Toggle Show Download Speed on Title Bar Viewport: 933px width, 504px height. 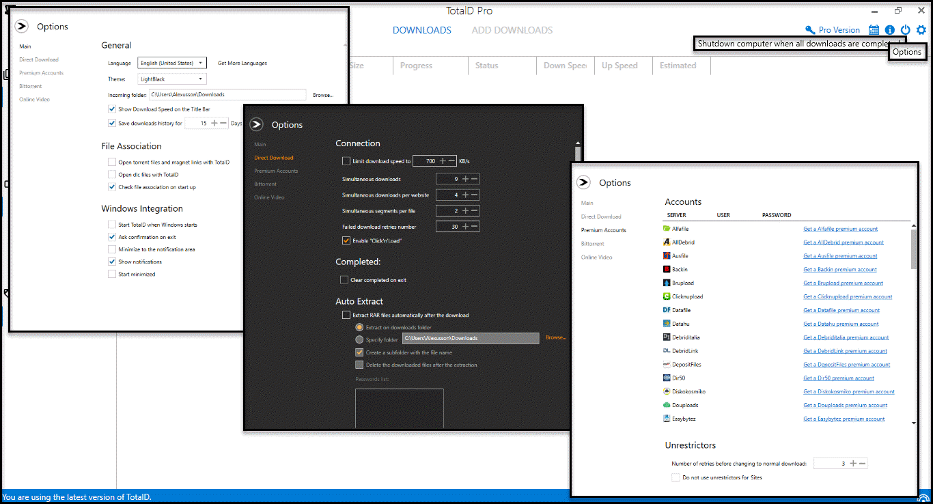coord(112,109)
